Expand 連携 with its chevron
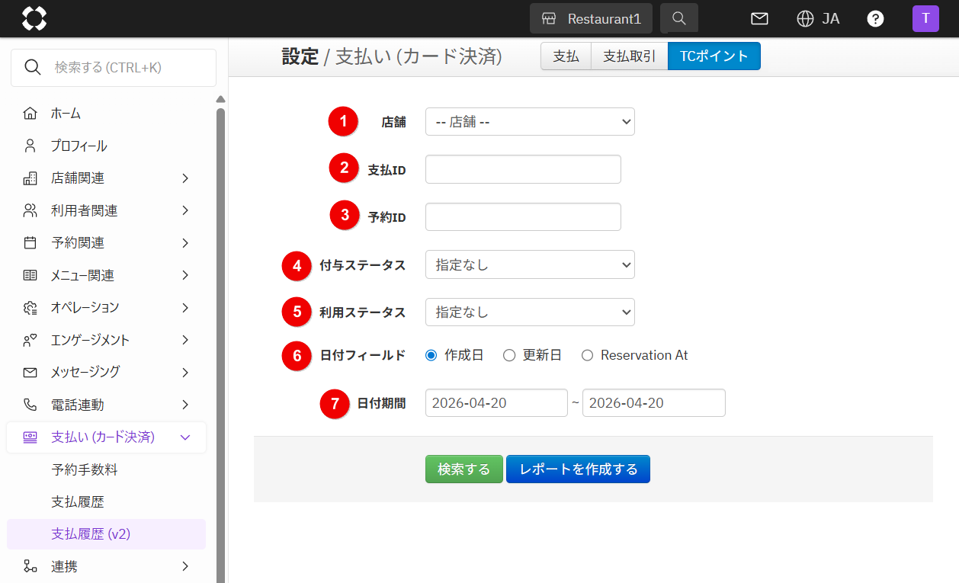 coord(185,566)
